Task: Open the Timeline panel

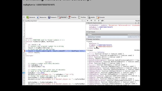Action: (x=72, y=17)
